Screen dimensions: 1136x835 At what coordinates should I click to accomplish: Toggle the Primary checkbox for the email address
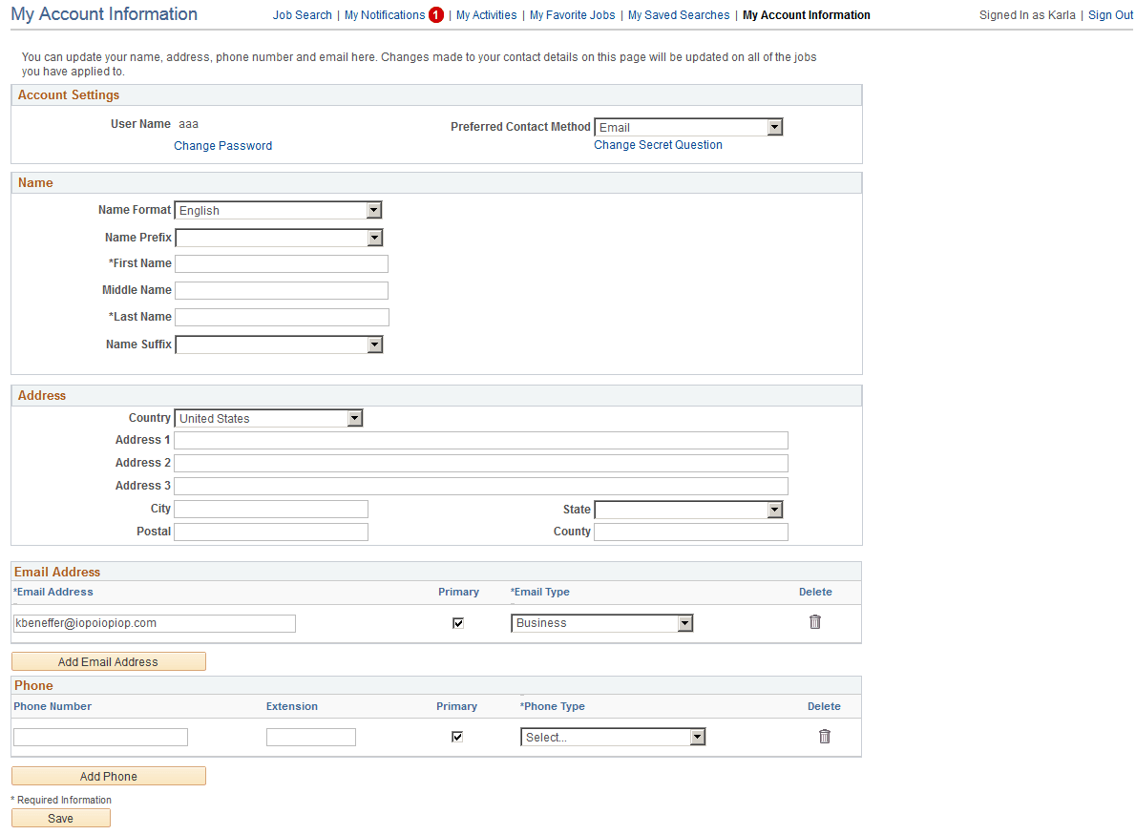pyautogui.click(x=457, y=622)
